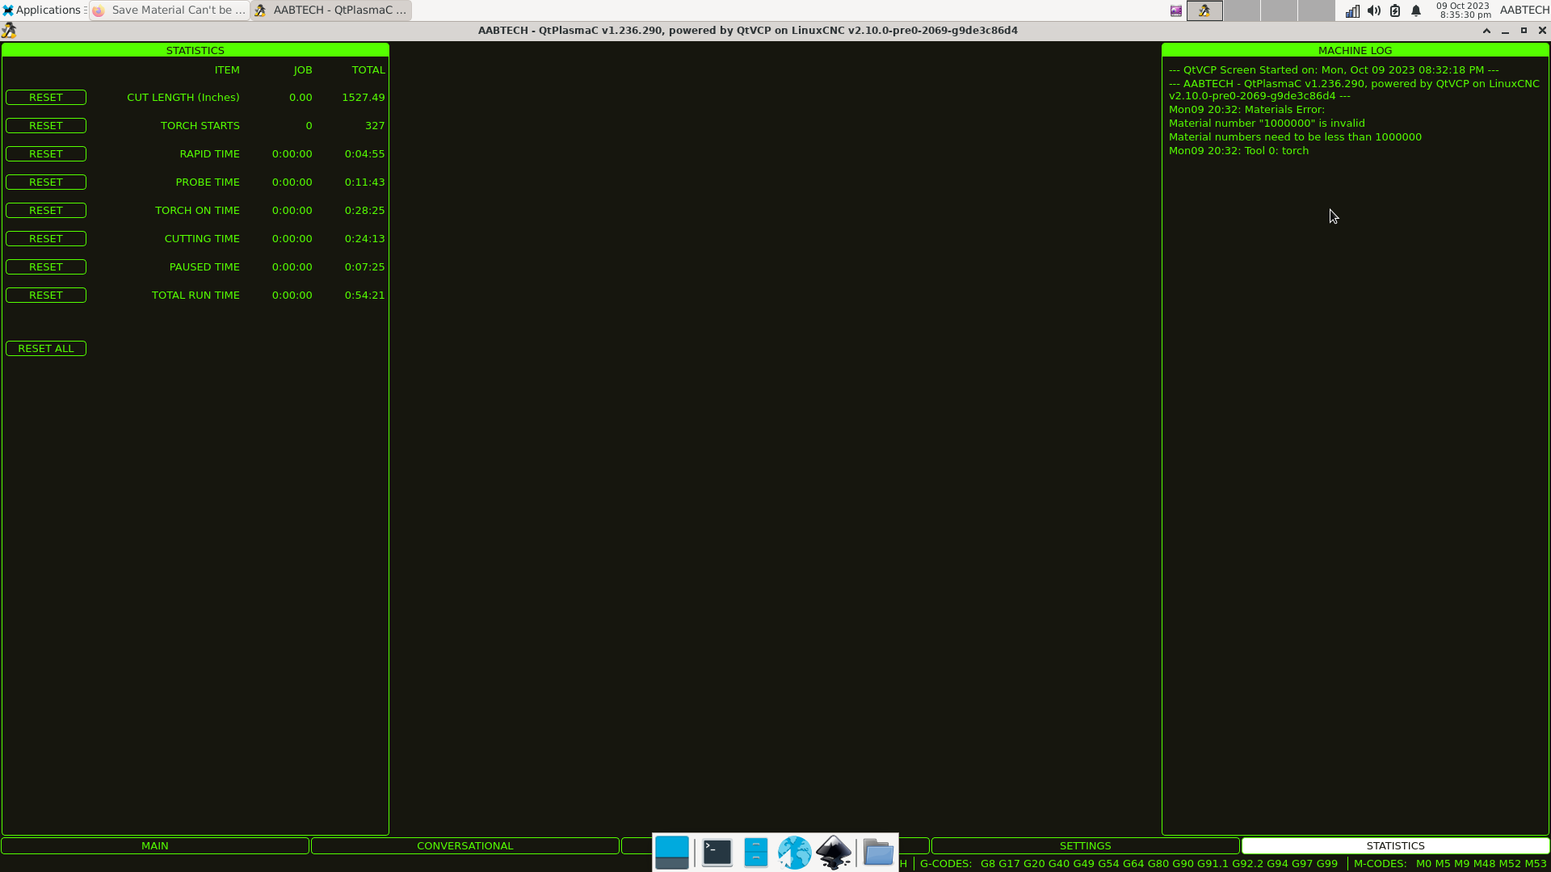Screen dimensions: 1551x872
Task: Select the second empty workspace in the pager
Action: click(1279, 10)
